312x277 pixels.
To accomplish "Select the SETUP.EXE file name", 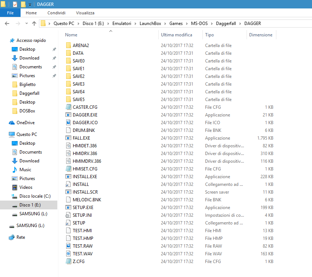I will point(83,208).
